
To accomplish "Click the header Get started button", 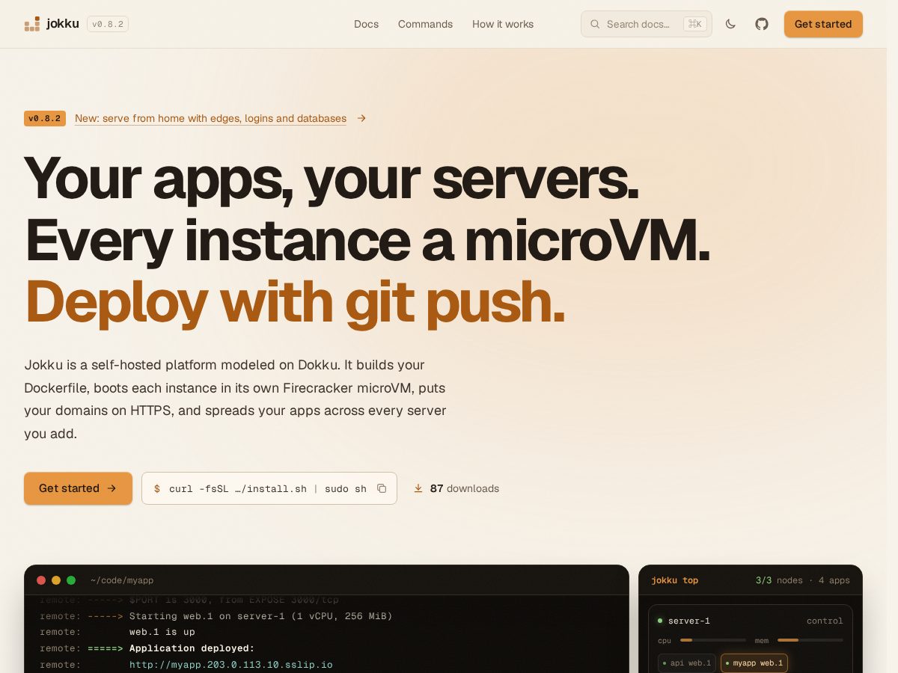I will [x=823, y=24].
